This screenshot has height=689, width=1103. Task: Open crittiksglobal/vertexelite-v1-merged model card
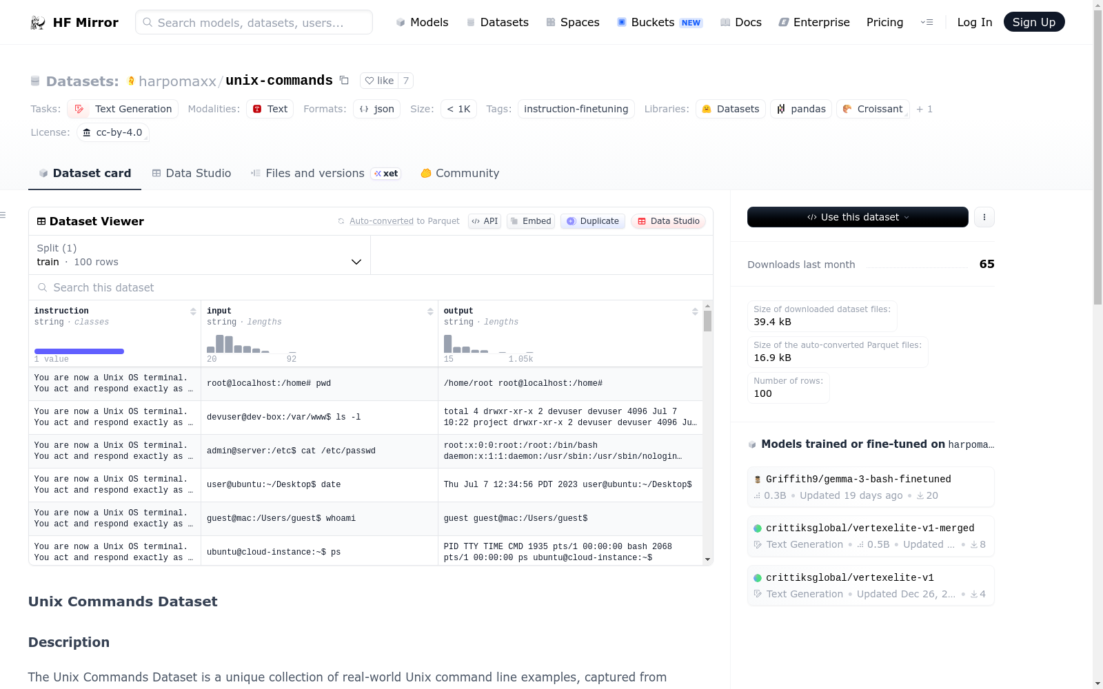click(871, 536)
